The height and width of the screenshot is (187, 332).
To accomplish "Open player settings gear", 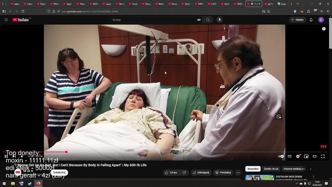I will pyautogui.click(x=298, y=156).
